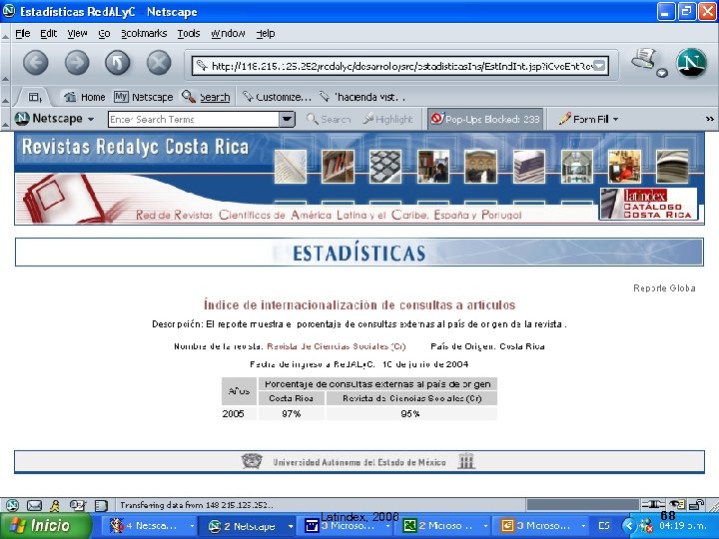
Task: Click the building icon right of the university name
Action: (x=466, y=461)
